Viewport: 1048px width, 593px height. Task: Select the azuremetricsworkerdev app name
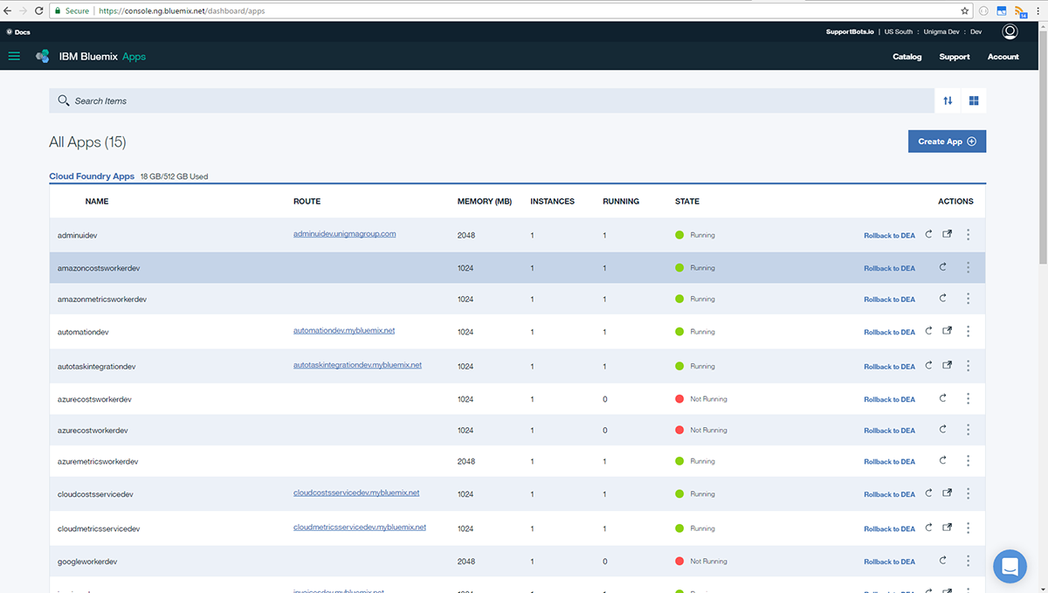(x=98, y=461)
